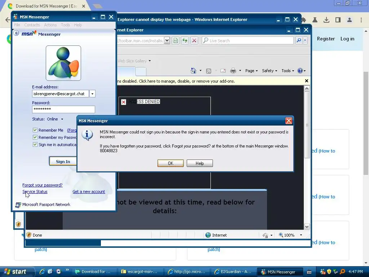Click the Chrome downloads icon
369x277 pixels.
(x=326, y=20)
